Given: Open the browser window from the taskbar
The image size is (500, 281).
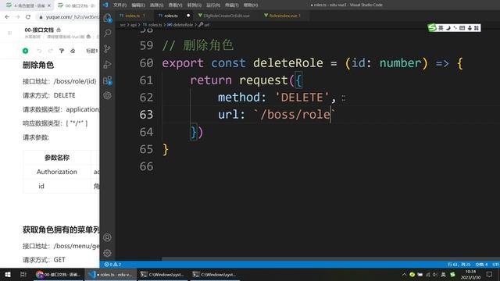Looking at the screenshot, I should 59,274.
